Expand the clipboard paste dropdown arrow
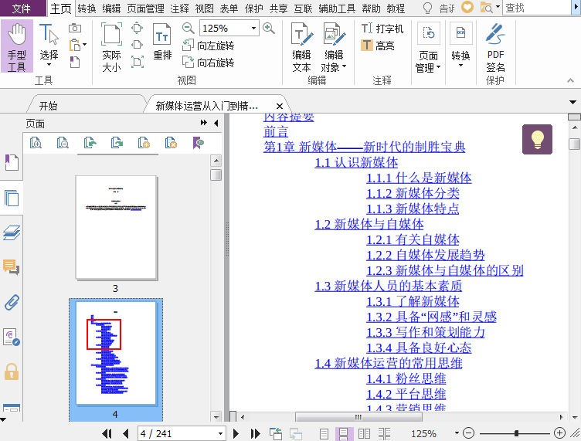The image size is (581, 441). click(85, 45)
